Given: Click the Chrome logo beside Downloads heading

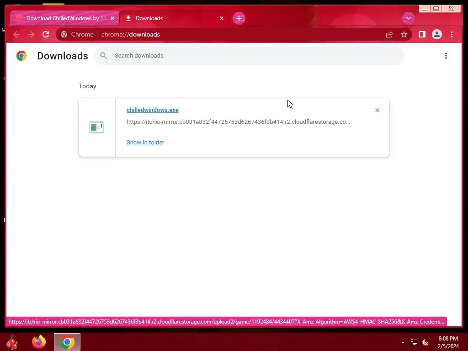Looking at the screenshot, I should click(x=21, y=56).
